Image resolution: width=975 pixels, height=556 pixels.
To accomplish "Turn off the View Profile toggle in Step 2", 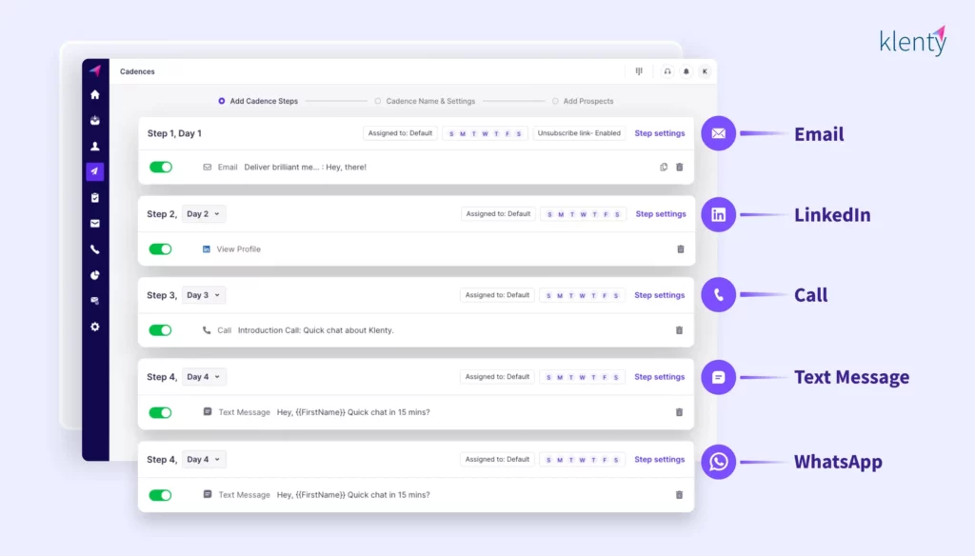I will click(x=161, y=248).
